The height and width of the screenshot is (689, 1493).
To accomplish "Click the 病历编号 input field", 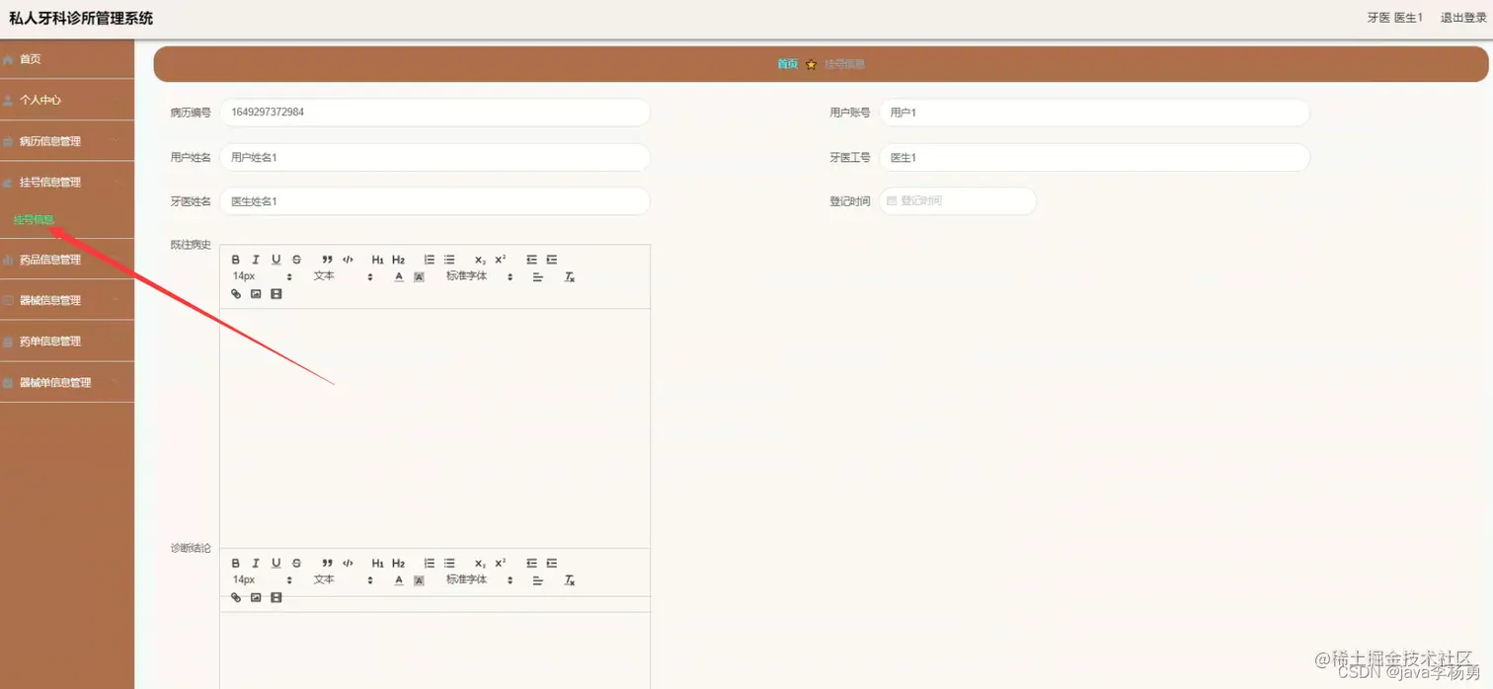I will click(434, 113).
